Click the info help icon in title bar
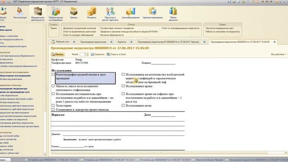The height and width of the screenshot is (162, 288). [277, 2]
